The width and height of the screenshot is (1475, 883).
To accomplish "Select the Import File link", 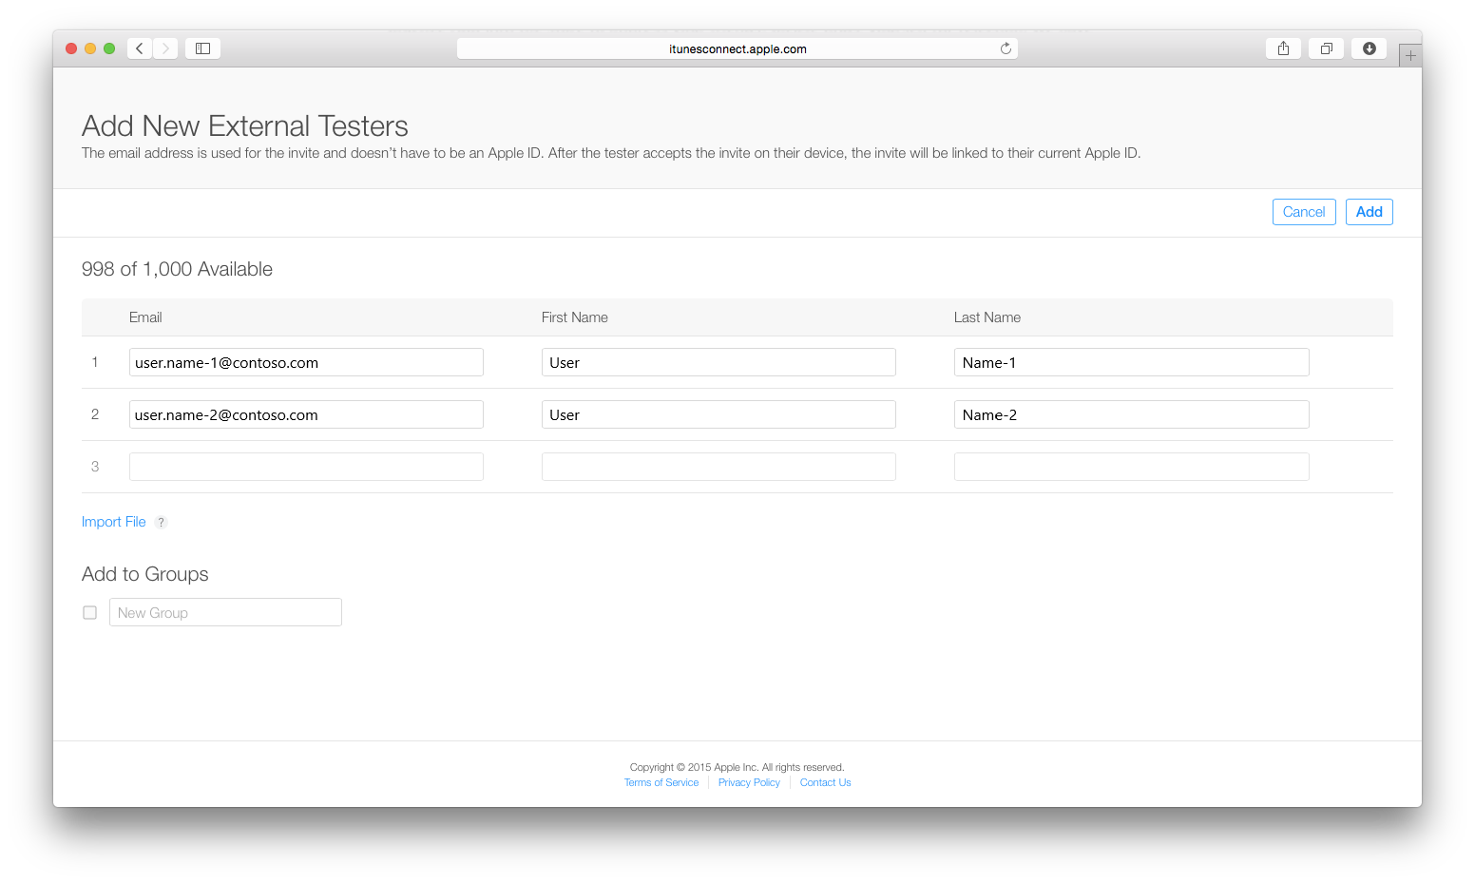I will tap(113, 522).
